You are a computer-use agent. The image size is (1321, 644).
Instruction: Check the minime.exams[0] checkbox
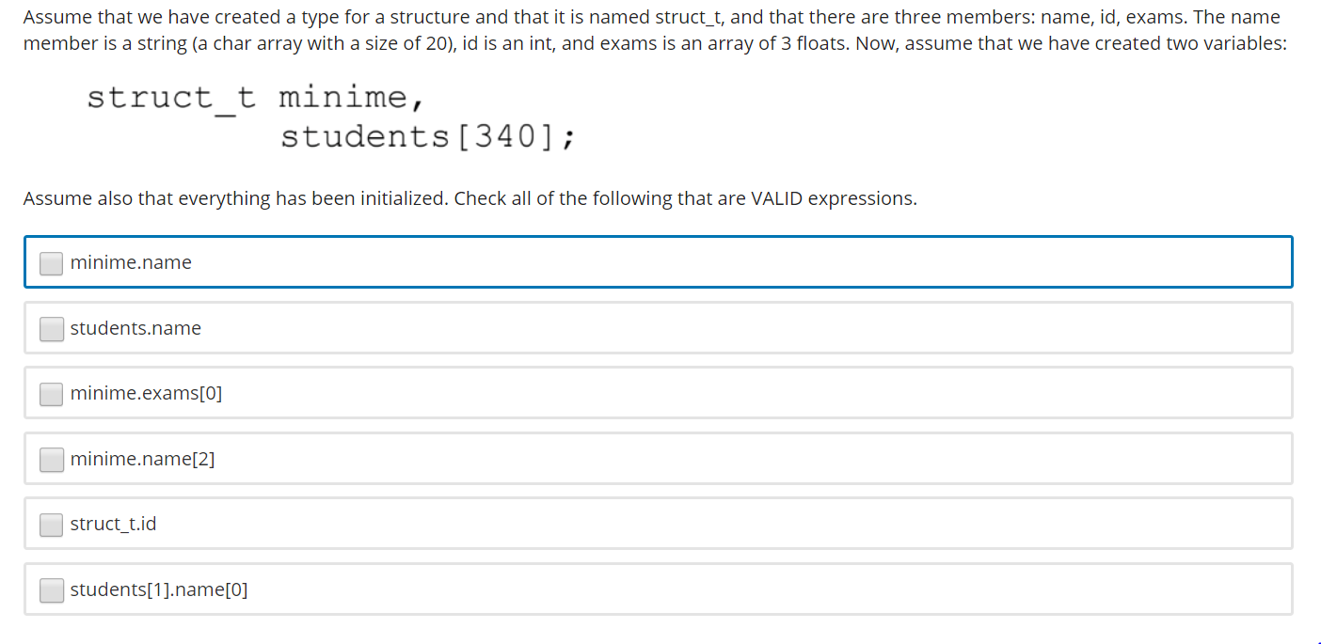click(x=51, y=394)
